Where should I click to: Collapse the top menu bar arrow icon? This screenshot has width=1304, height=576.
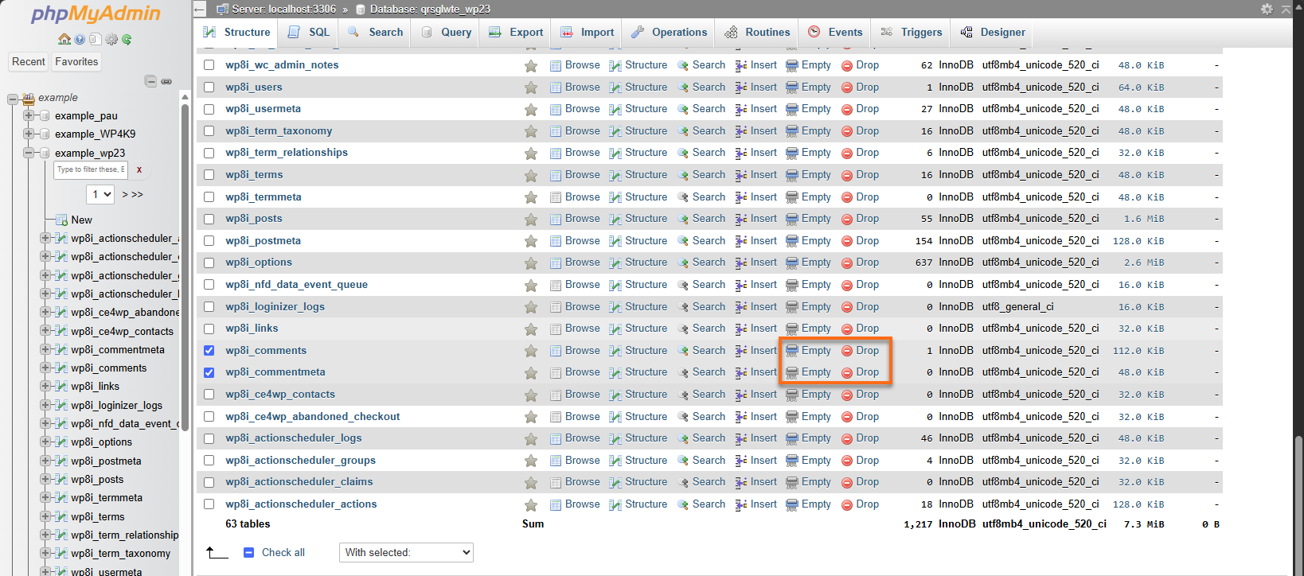[1286, 9]
